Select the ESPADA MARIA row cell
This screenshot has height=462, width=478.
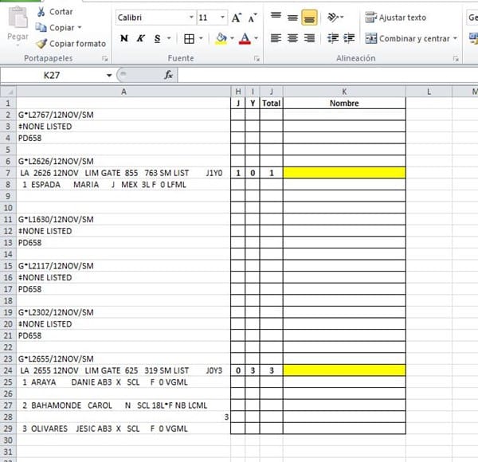(x=123, y=184)
